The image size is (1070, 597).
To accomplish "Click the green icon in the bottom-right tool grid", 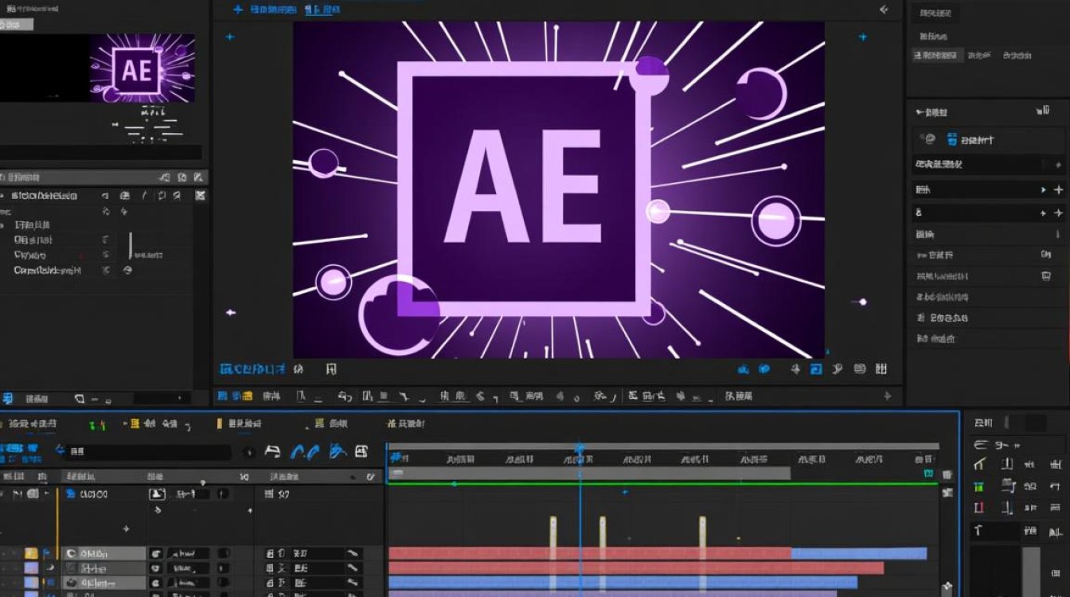I will click(978, 486).
